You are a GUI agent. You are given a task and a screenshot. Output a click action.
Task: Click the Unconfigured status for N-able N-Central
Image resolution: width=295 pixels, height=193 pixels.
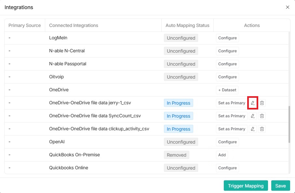[181, 51]
